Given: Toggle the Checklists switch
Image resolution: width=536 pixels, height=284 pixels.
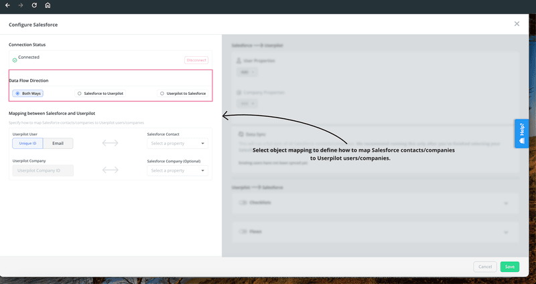Looking at the screenshot, I should coord(243,202).
